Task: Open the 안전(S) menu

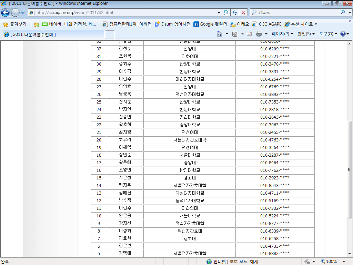Action: tap(306, 34)
